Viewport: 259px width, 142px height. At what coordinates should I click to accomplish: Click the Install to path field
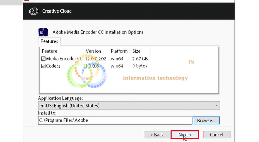click(x=115, y=120)
